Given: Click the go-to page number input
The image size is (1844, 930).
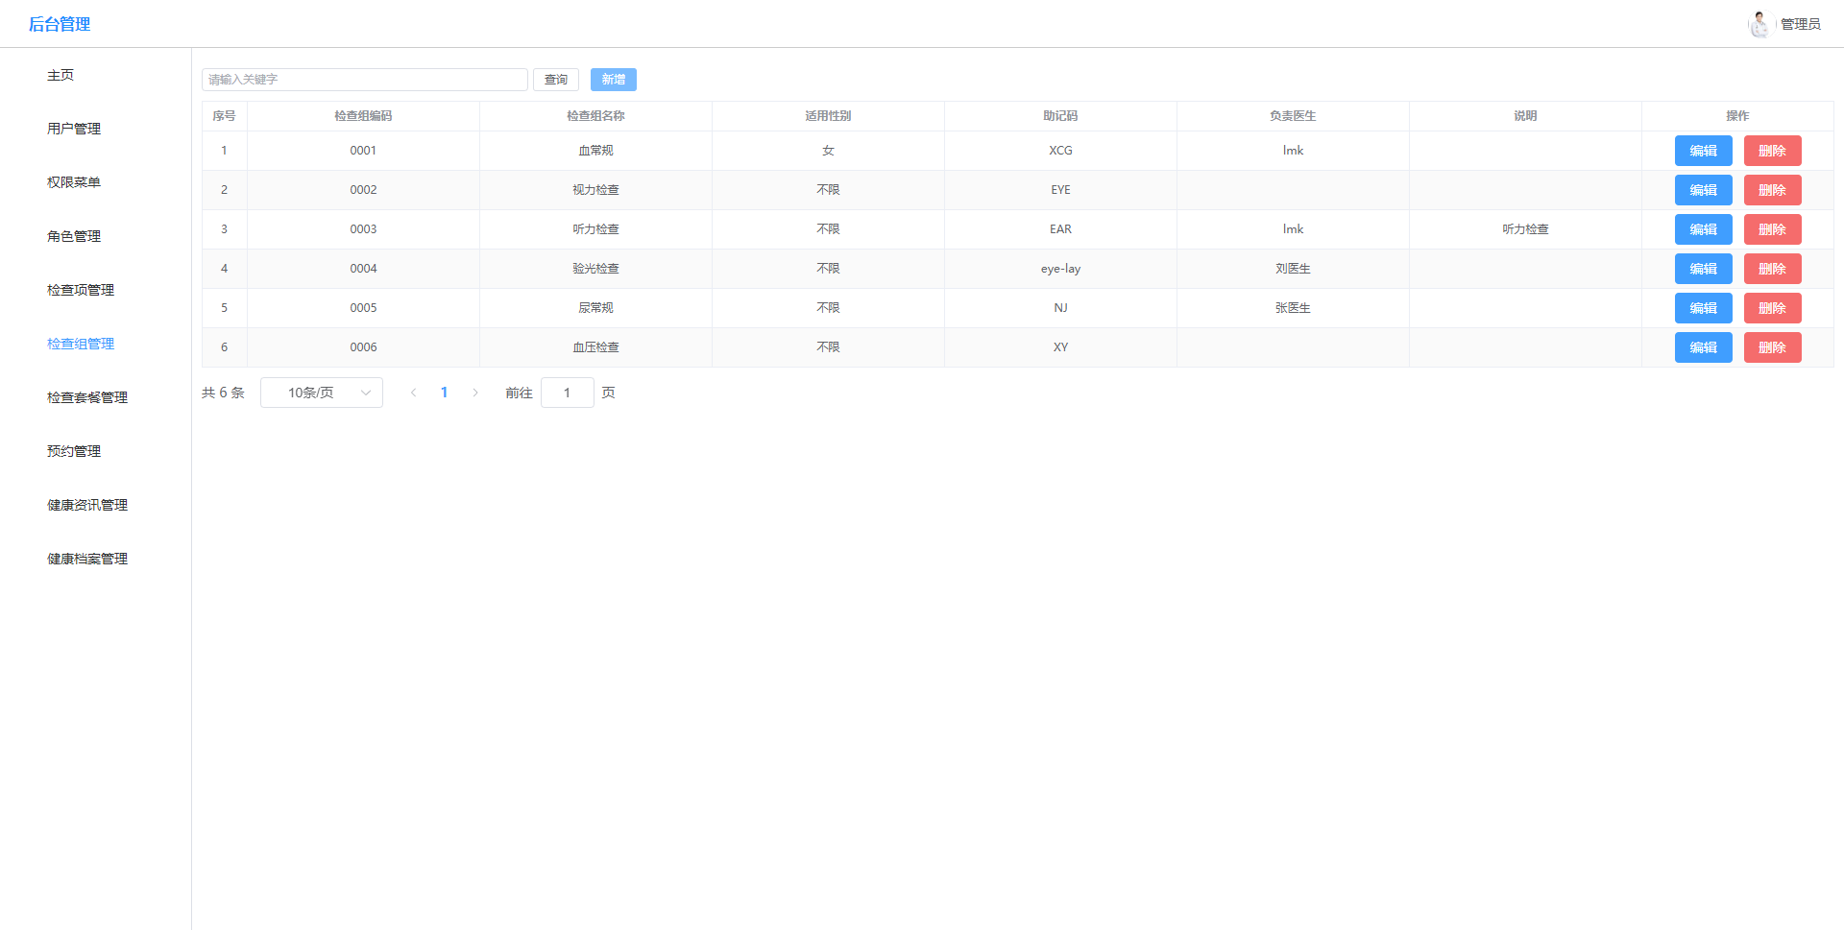Looking at the screenshot, I should pos(568,393).
